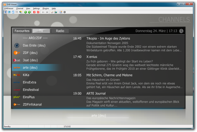Image resolution: width=197 pixels, height=132 pixels.
Task: Click the yellow and blue toolbar icon
Action: coord(20,12)
